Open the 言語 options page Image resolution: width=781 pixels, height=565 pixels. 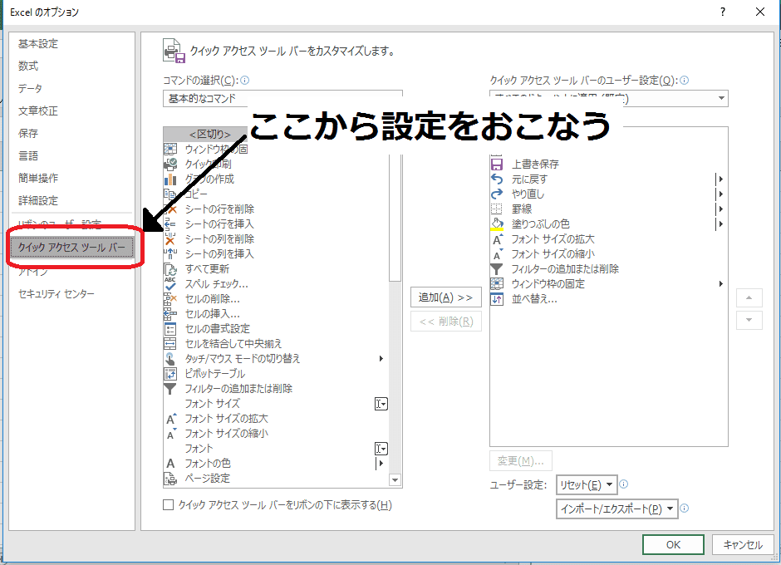(28, 155)
